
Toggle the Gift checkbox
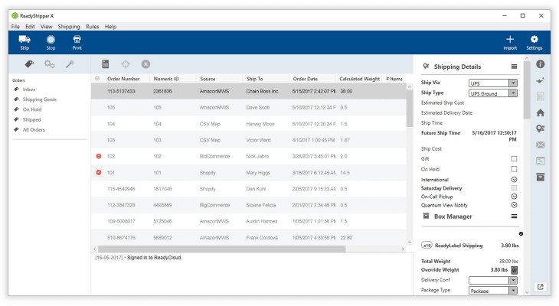[514, 158]
